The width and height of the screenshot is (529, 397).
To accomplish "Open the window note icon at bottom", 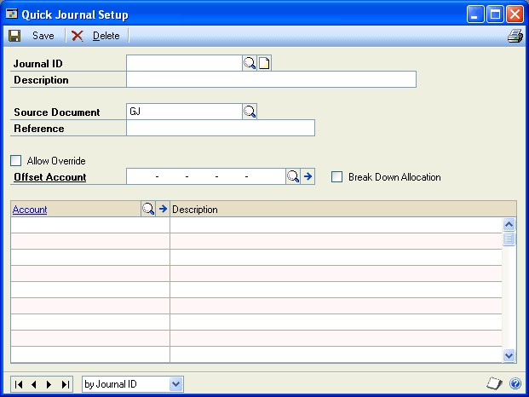I will (x=494, y=383).
